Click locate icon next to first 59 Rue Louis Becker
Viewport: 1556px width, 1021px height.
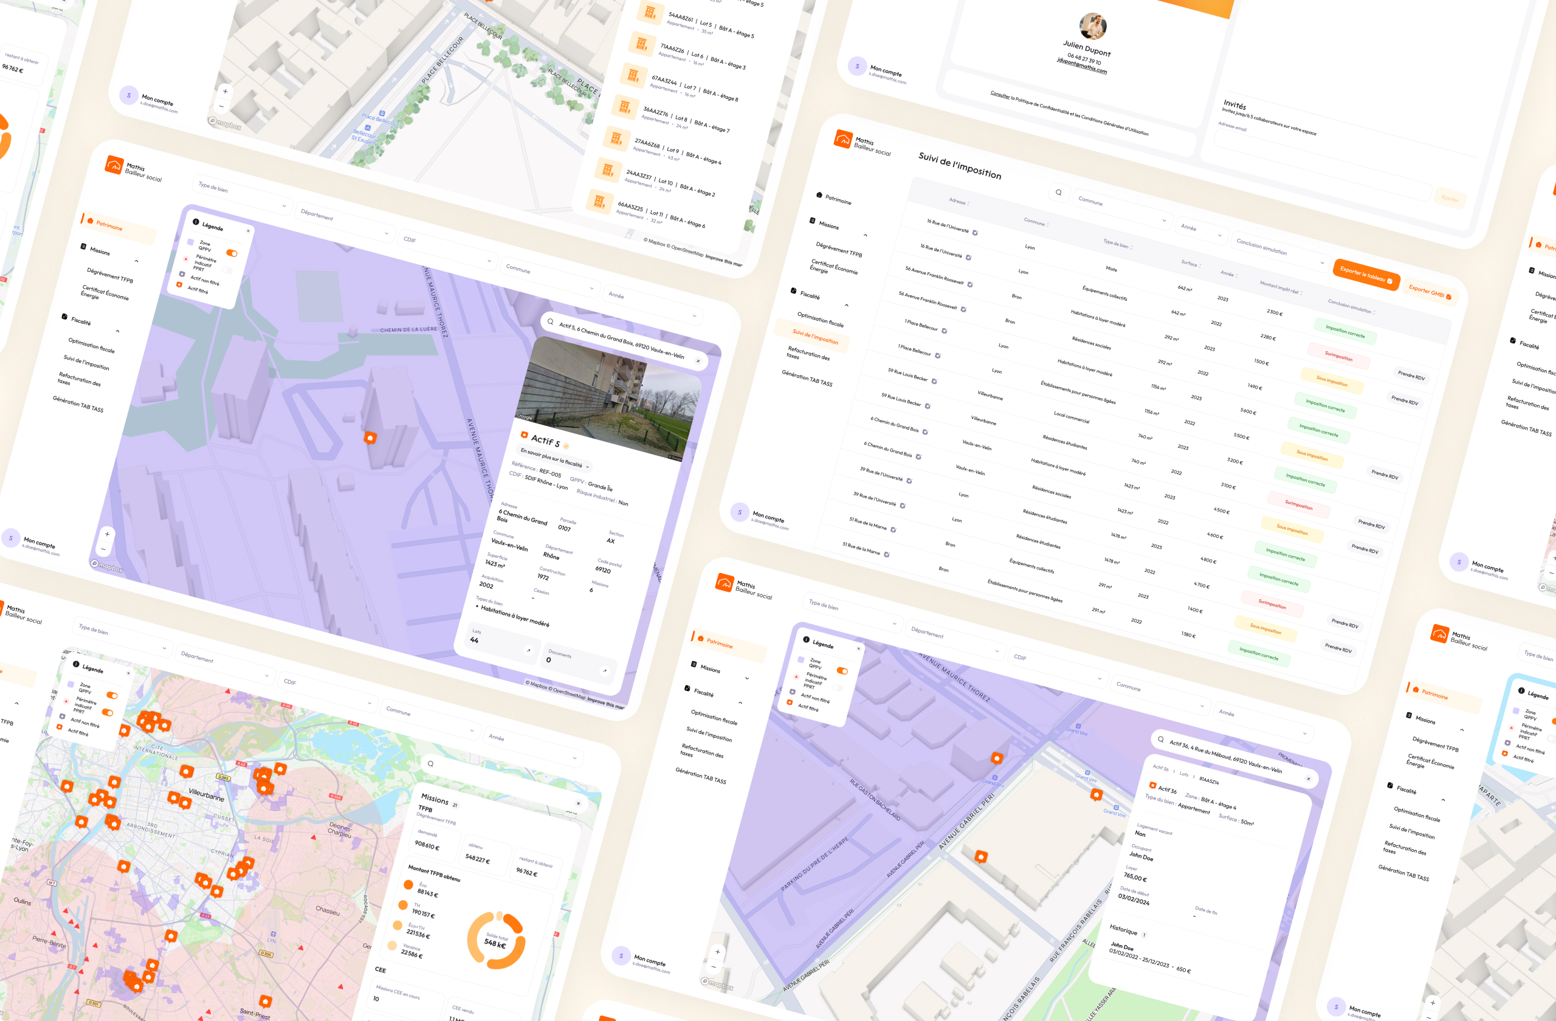[x=934, y=380]
